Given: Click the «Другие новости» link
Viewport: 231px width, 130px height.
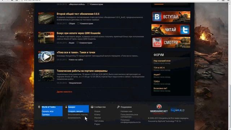Looking at the screenshot, I should 64,92.
